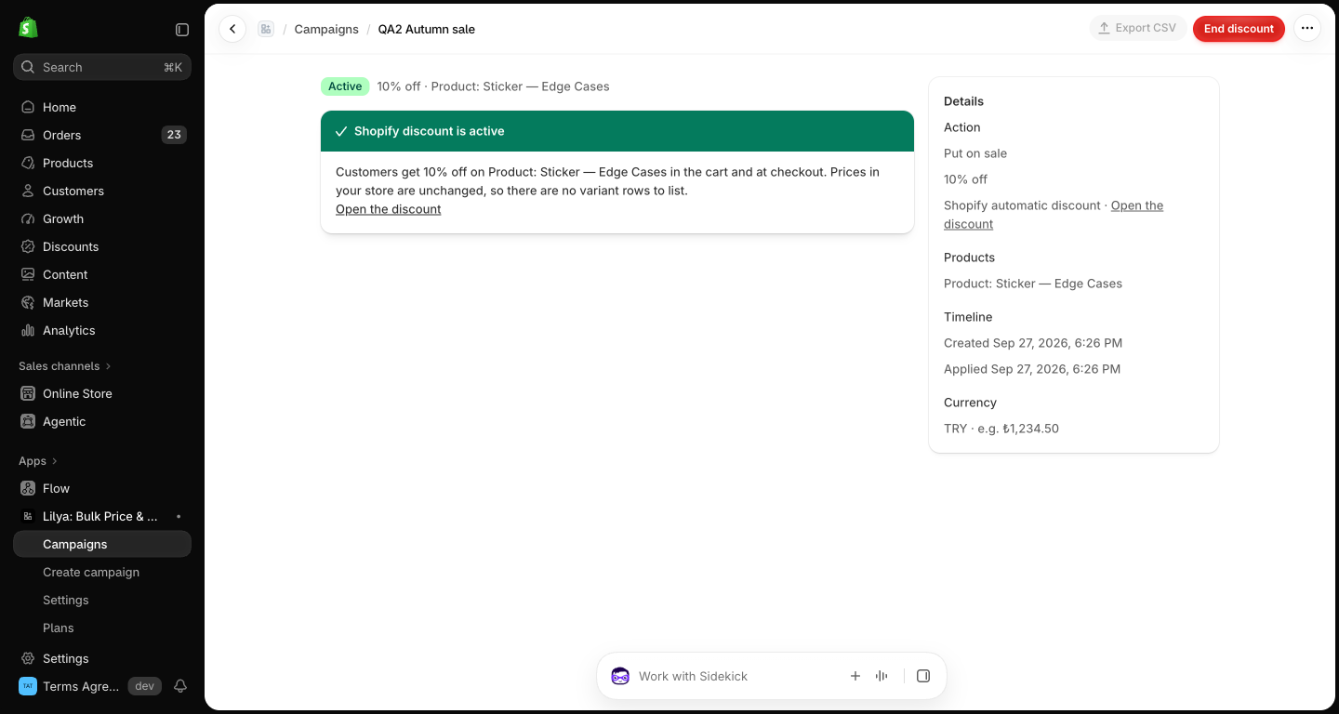Focus the Work with Sidekick input
The width and height of the screenshot is (1339, 714).
735,676
